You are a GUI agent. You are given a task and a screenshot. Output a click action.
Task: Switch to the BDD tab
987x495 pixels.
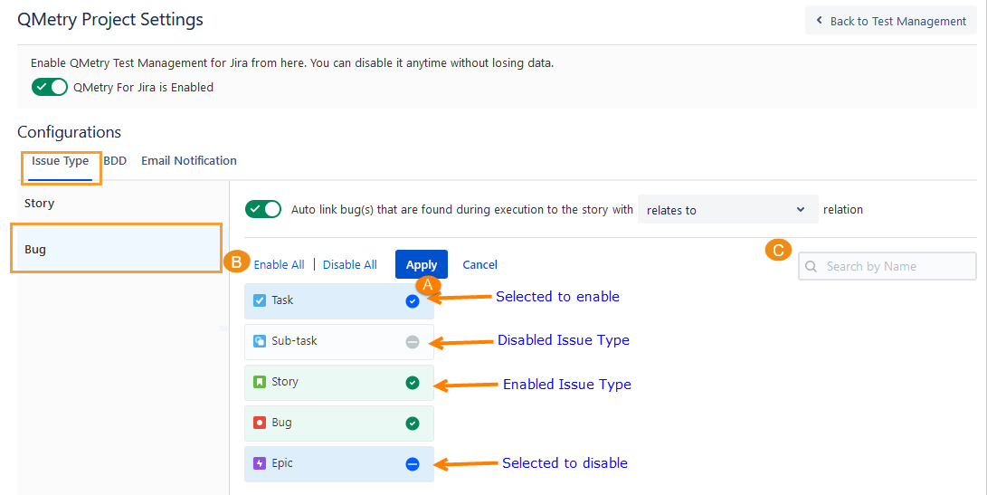tap(115, 161)
